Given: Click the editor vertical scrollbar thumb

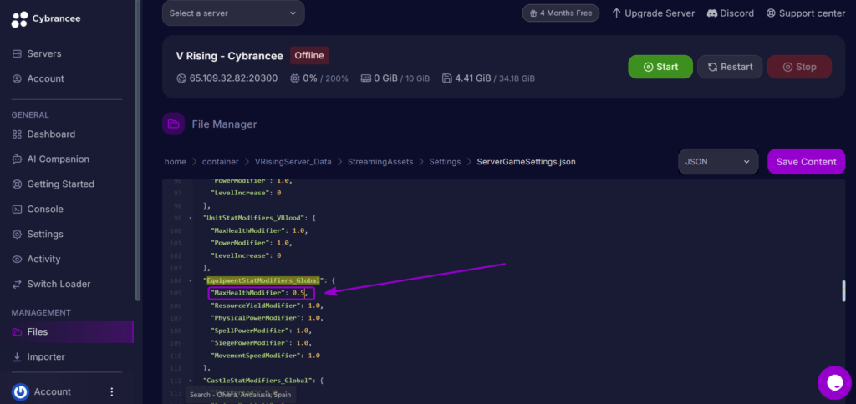Looking at the screenshot, I should coord(843,290).
